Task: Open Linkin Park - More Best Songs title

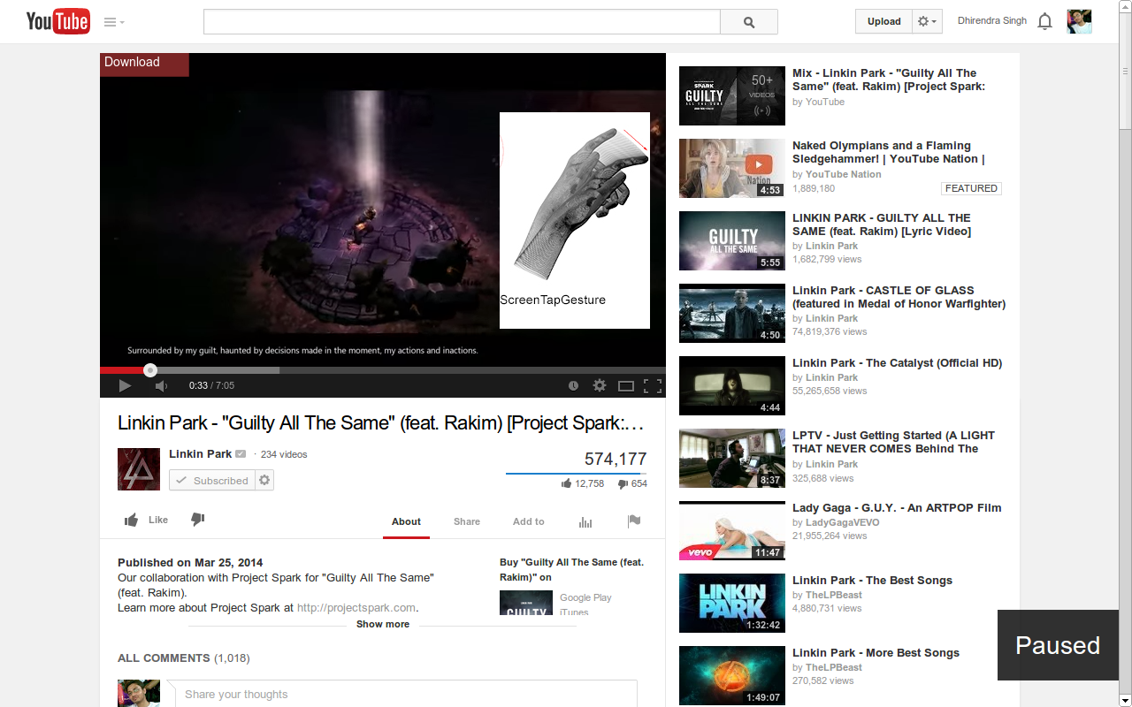Action: coord(876,652)
